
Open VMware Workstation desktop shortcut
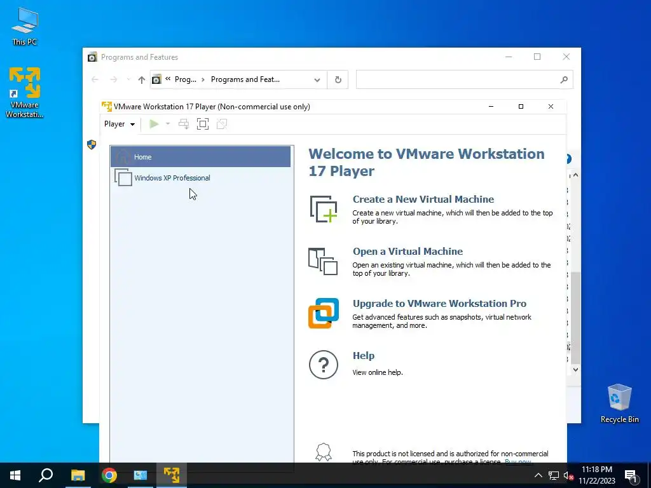25,93
